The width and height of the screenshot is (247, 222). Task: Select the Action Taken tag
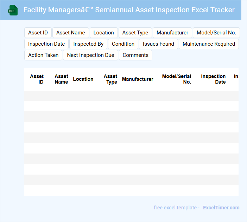pyautogui.click(x=43, y=55)
